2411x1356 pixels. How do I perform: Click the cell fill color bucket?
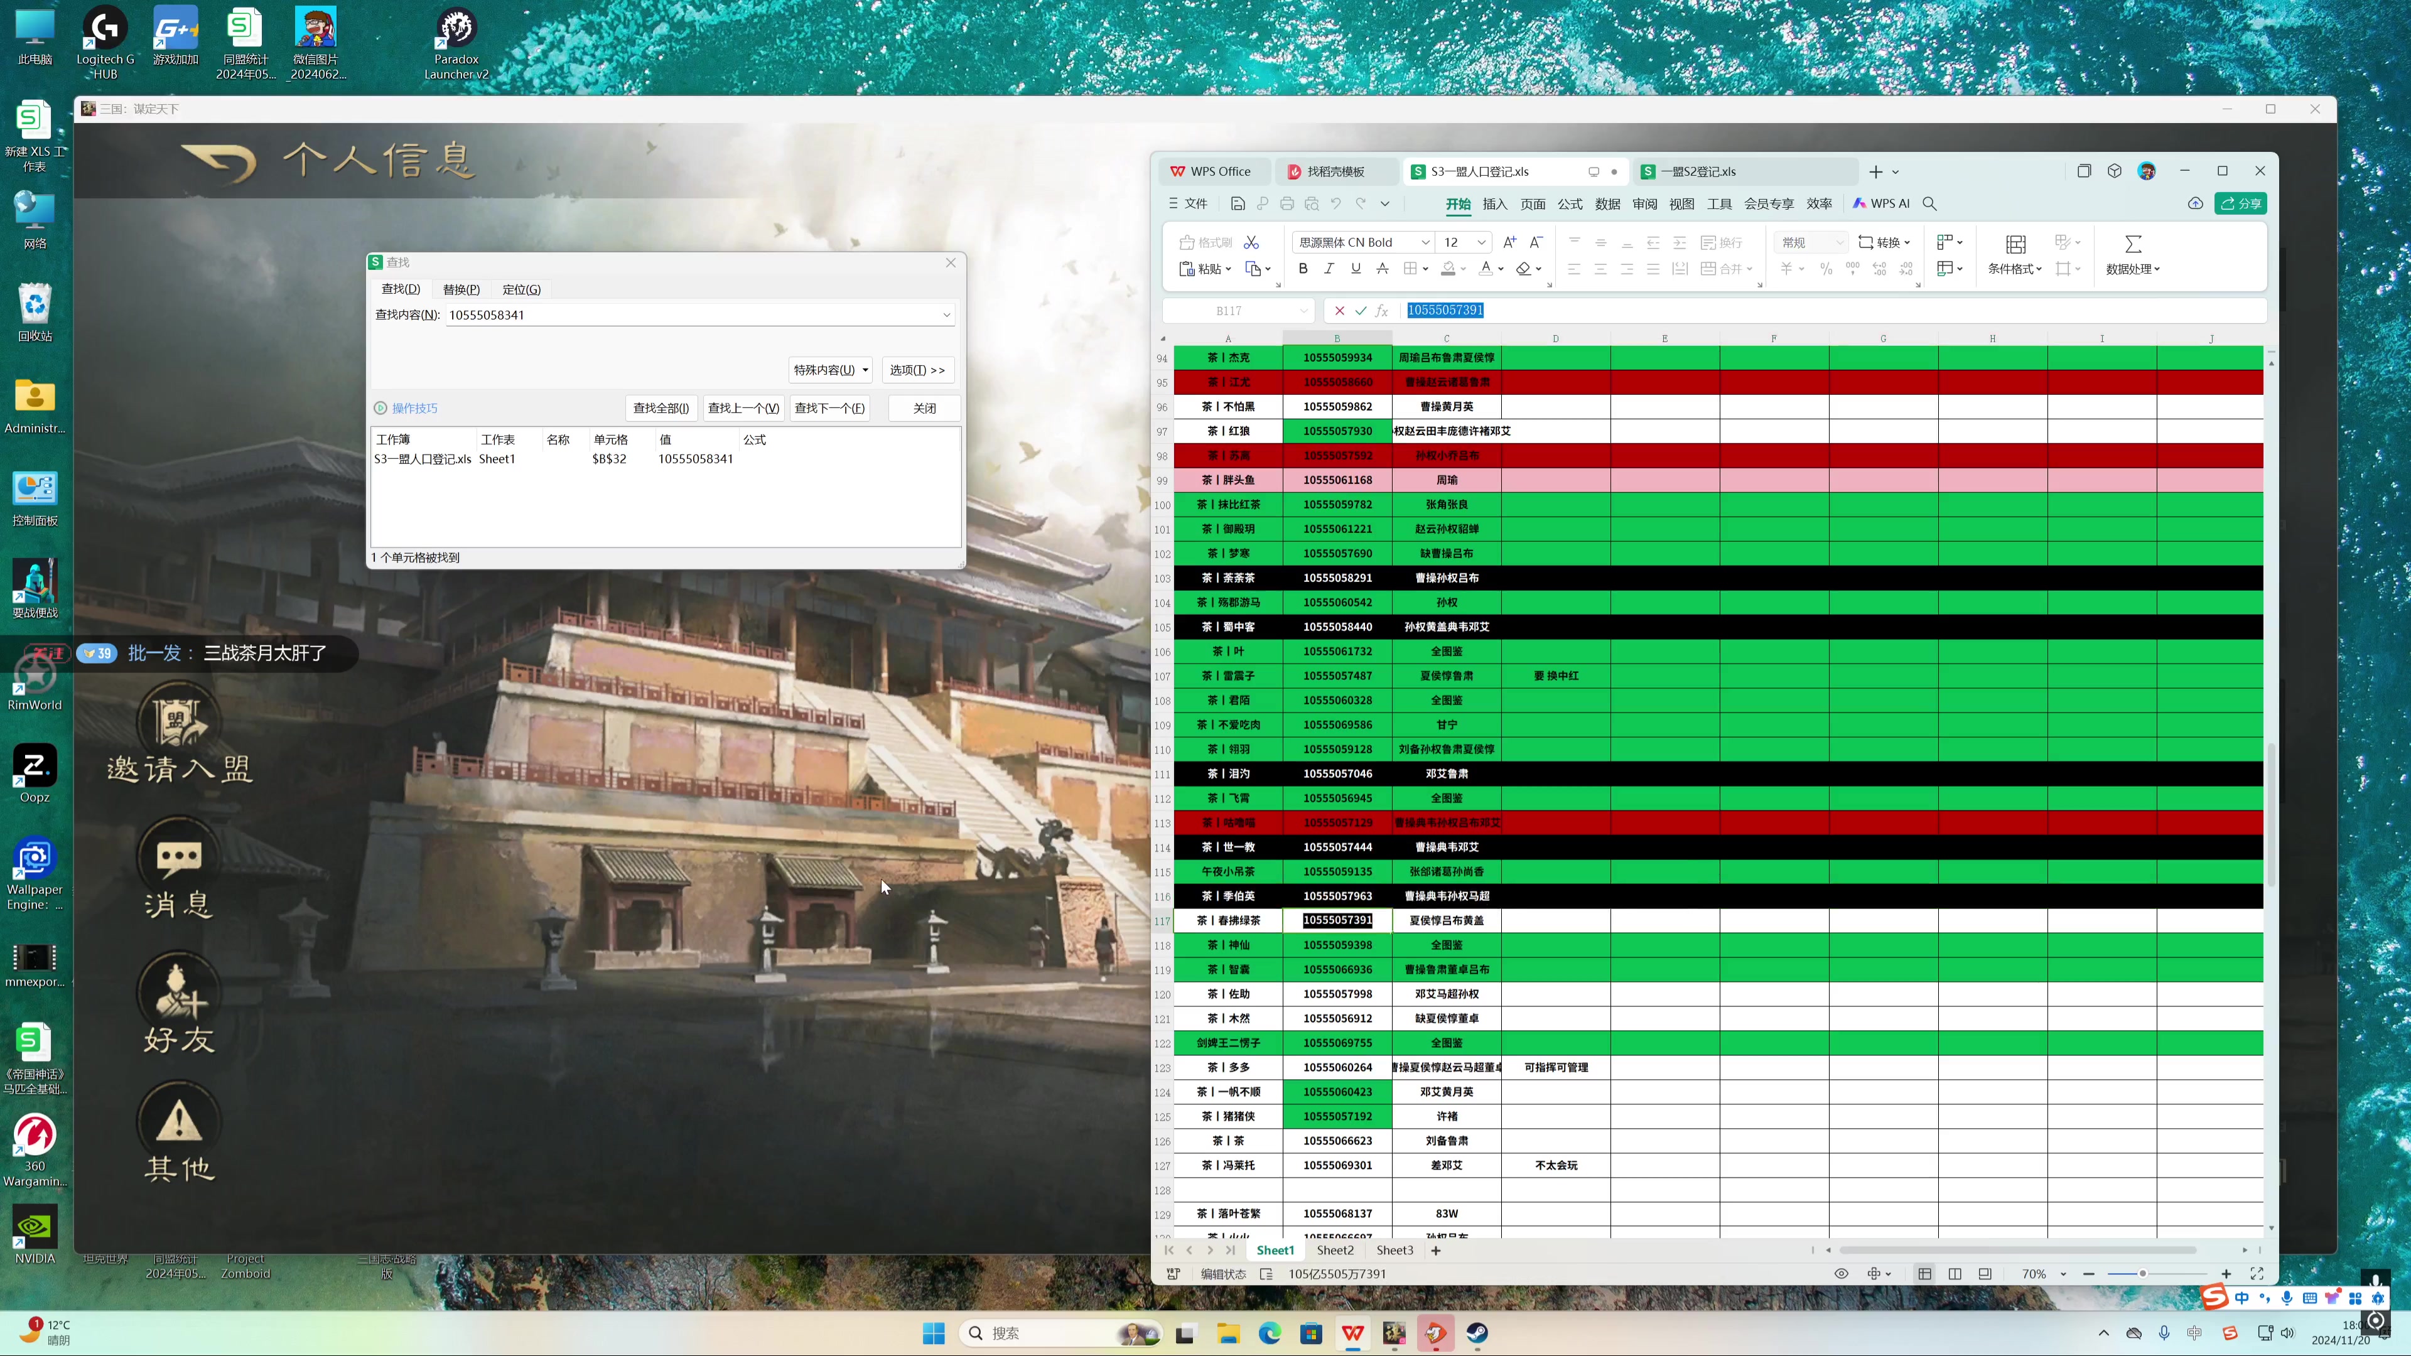tap(1448, 269)
